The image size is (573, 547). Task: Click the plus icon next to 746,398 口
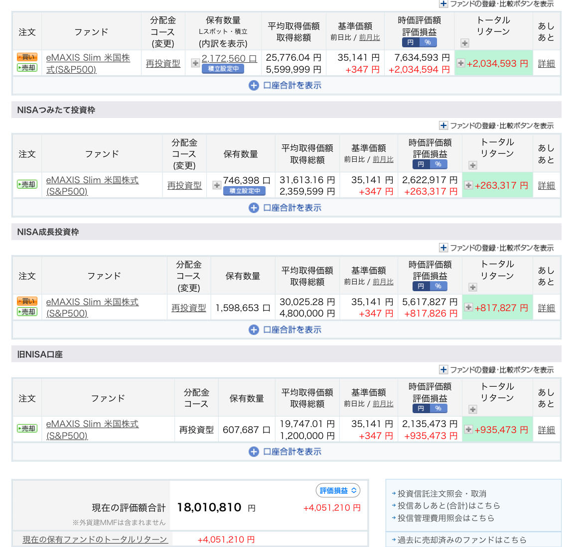[217, 185]
